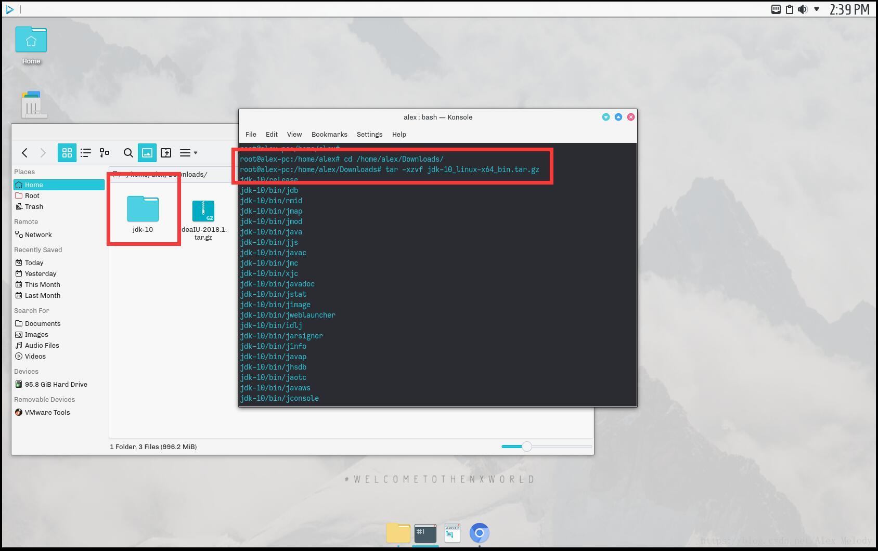Viewport: 878px width, 551px height.
Task: Switch to details tree view mode
Action: click(x=105, y=153)
